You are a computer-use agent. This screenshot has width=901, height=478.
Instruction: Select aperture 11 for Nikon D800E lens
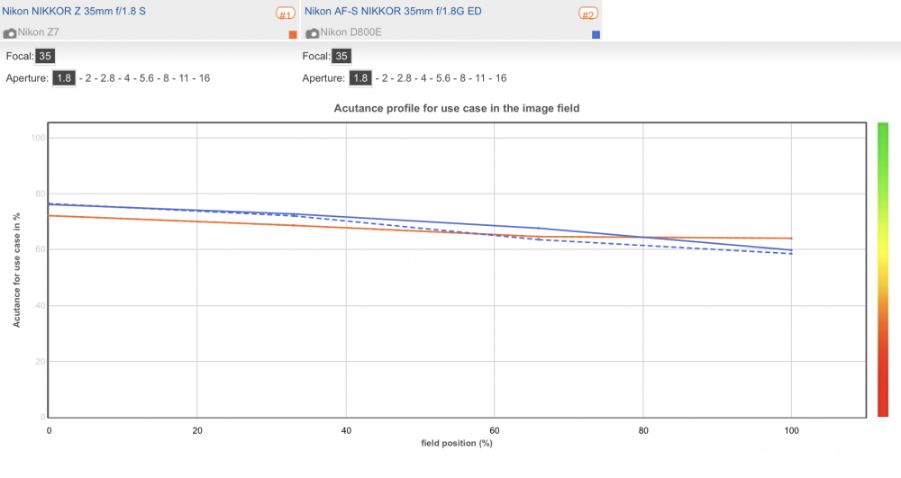(x=480, y=78)
